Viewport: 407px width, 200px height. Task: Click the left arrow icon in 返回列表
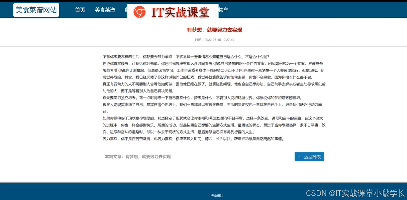(x=300, y=157)
